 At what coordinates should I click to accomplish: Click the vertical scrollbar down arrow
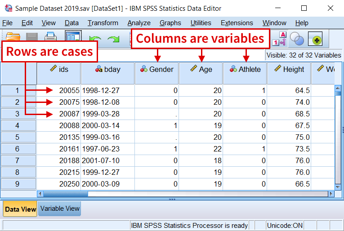(338, 187)
